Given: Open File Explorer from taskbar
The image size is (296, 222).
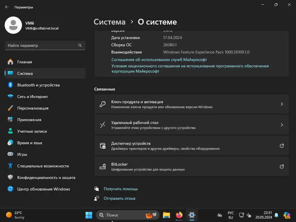Looking at the screenshot, I should pos(166,215).
